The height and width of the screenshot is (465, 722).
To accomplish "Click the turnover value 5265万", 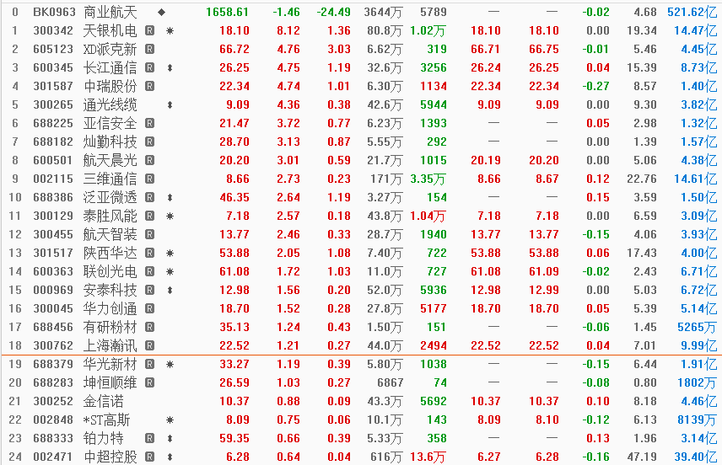I will click(x=698, y=327).
